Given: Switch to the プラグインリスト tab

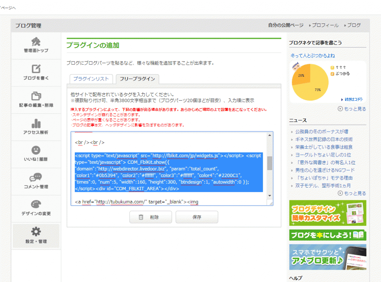Looking at the screenshot, I should pyautogui.click(x=91, y=79).
